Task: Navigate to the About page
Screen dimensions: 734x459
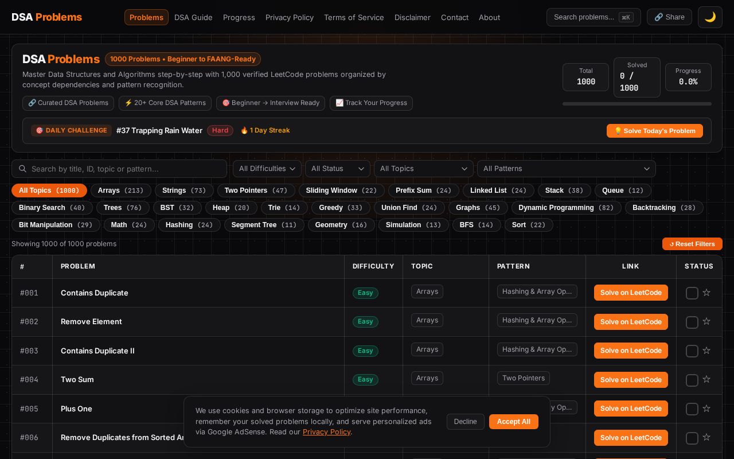Action: [489, 17]
